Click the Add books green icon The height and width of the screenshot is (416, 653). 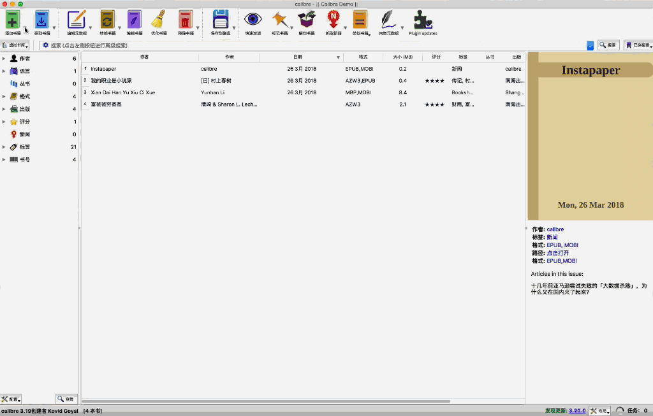point(13,20)
